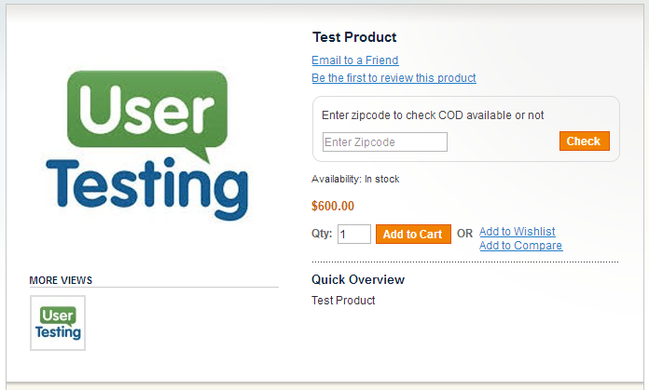Viewport: 649px width, 390px height.
Task: Click the Availability: In stock text
Action: (x=355, y=179)
